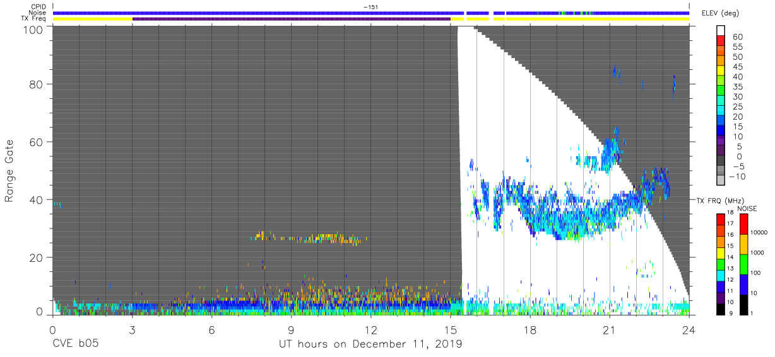775x357 pixels.
Task: Click the Range Gate y-axis title
Action: pos(9,171)
